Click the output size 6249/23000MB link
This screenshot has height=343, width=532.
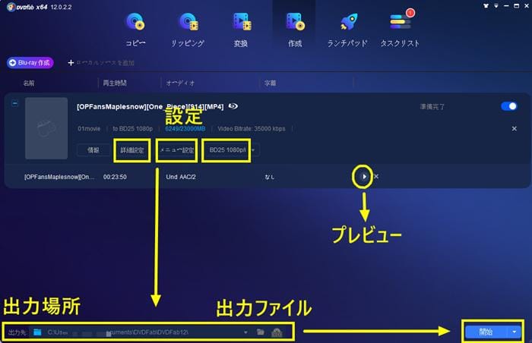(185, 129)
